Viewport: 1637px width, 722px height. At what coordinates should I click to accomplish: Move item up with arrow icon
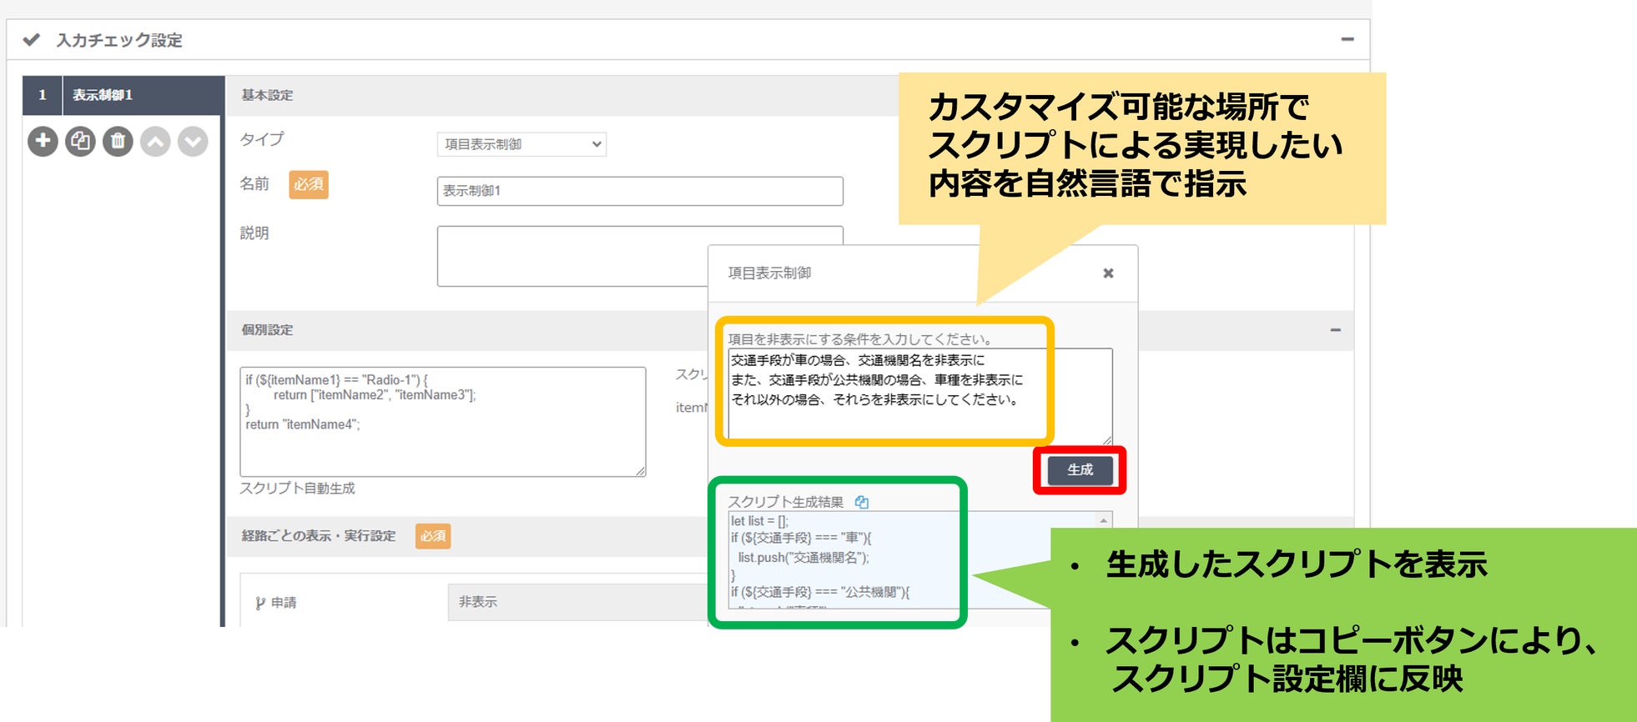coord(155,141)
